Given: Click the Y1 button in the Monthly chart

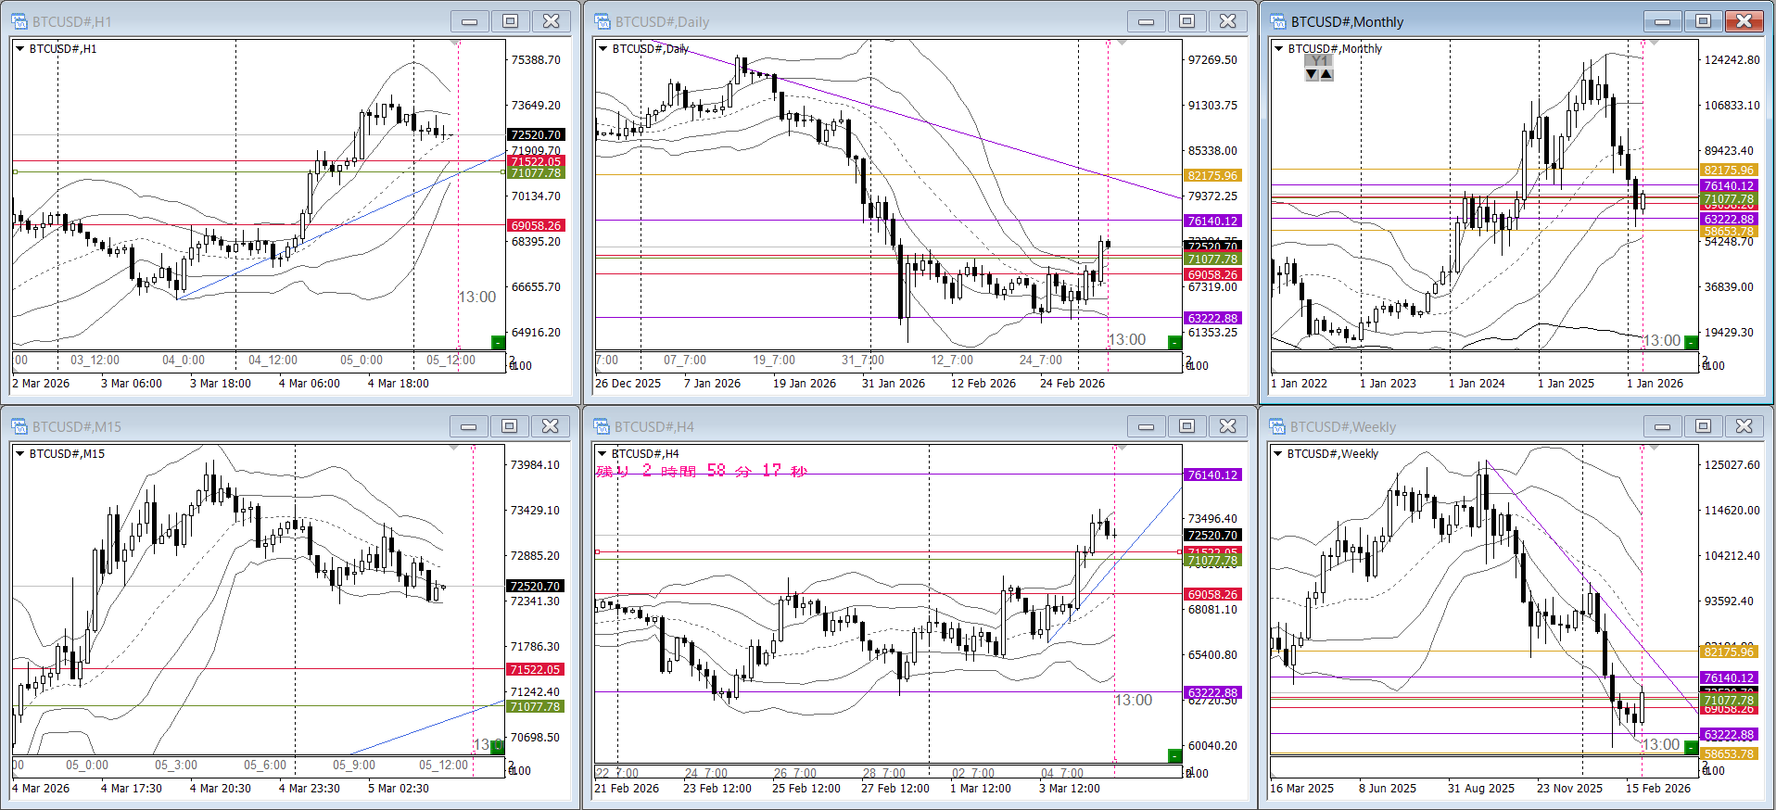Looking at the screenshot, I should [1319, 60].
